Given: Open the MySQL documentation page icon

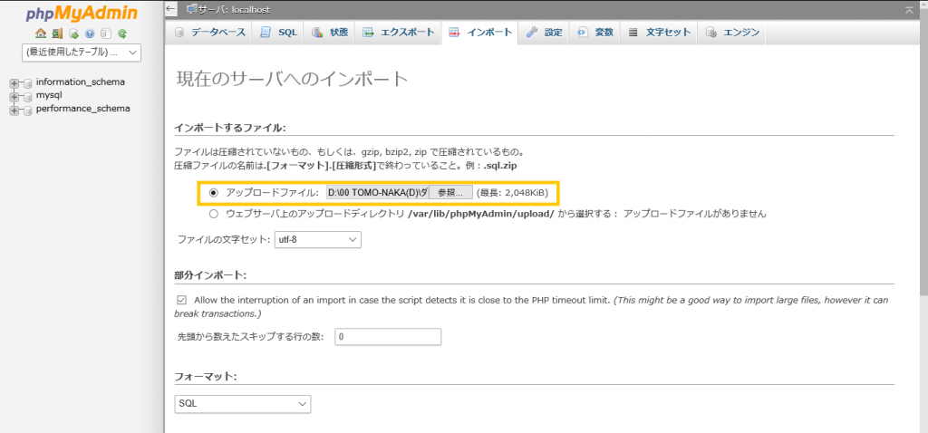Looking at the screenshot, I should [106, 34].
